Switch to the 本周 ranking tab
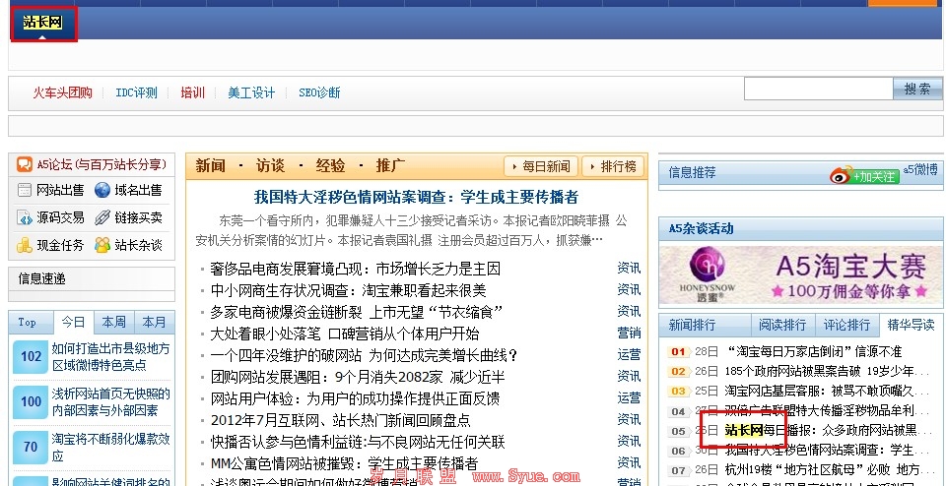 [113, 323]
